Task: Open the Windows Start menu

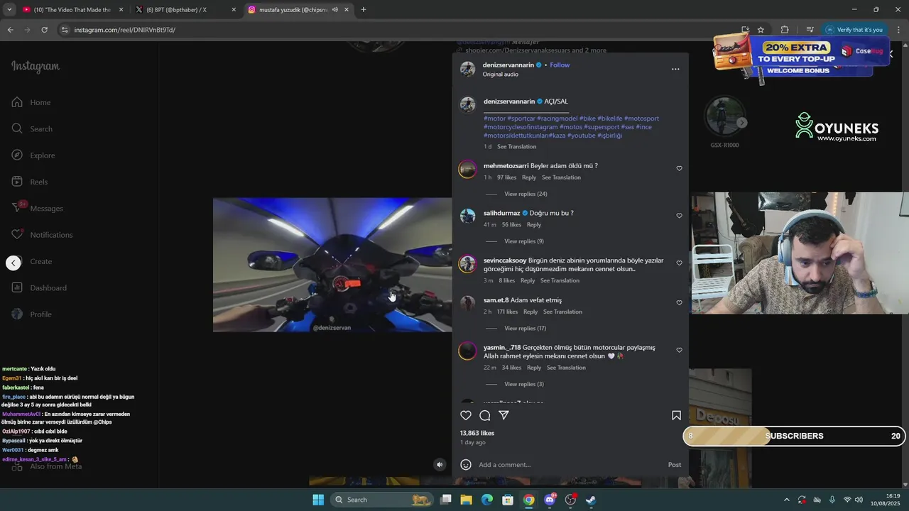Action: 318,500
